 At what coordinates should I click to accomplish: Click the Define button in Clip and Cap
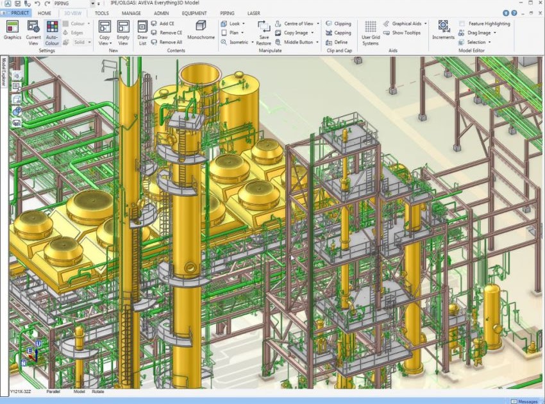[x=341, y=42]
